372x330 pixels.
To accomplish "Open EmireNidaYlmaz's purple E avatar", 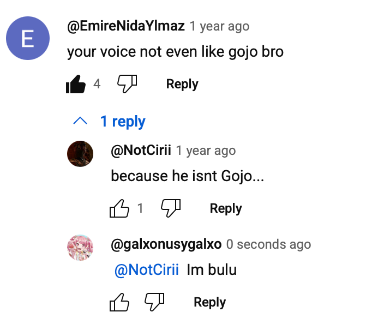I will (x=28, y=38).
